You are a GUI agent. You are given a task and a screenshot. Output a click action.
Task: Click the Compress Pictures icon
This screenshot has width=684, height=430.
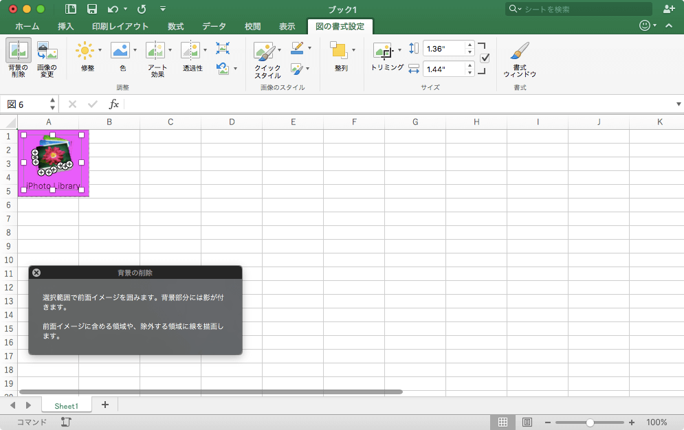(223, 48)
